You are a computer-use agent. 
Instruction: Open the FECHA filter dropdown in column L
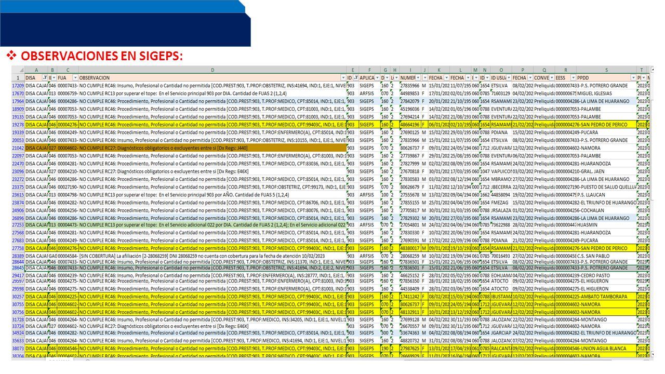[x=468, y=77]
